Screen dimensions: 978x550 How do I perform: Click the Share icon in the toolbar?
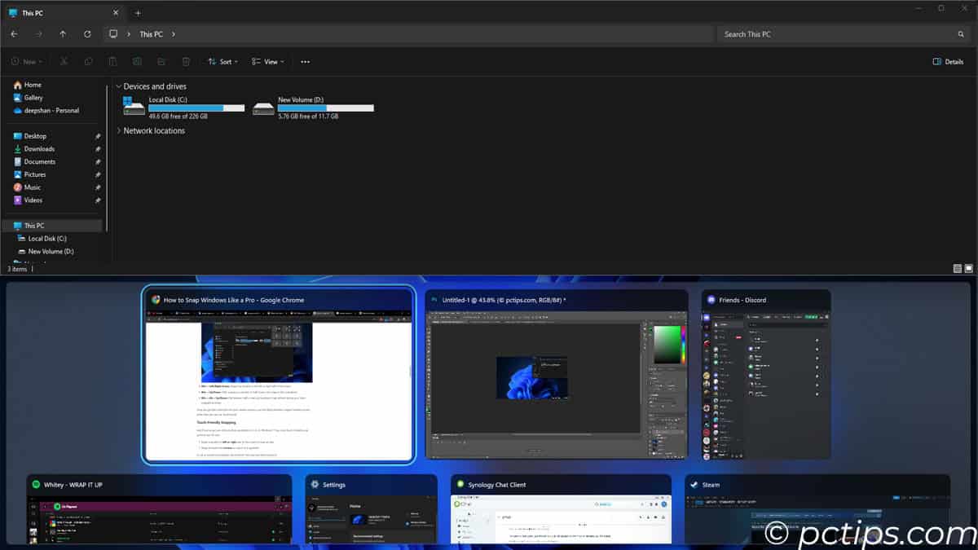161,62
